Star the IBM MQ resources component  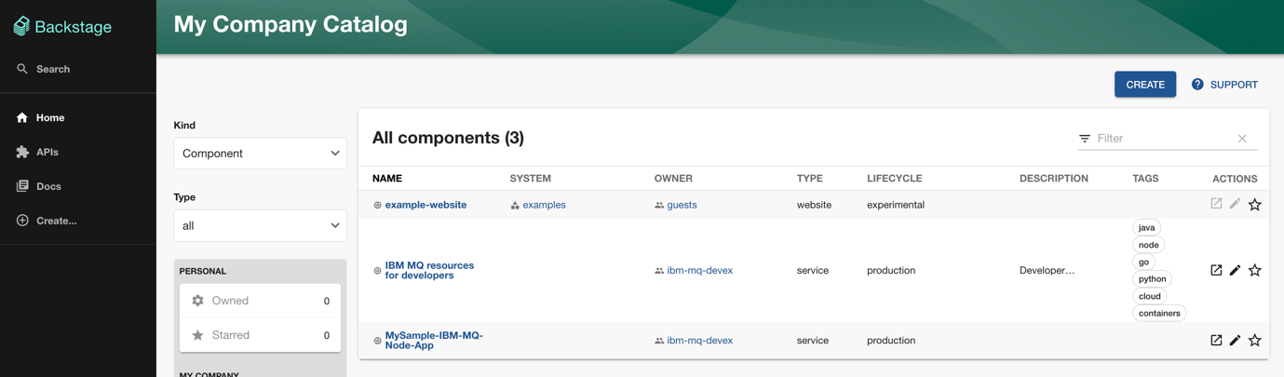coord(1254,271)
